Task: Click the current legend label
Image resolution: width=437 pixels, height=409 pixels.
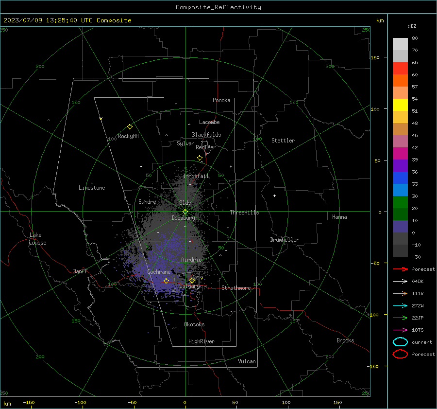Action: (422, 342)
